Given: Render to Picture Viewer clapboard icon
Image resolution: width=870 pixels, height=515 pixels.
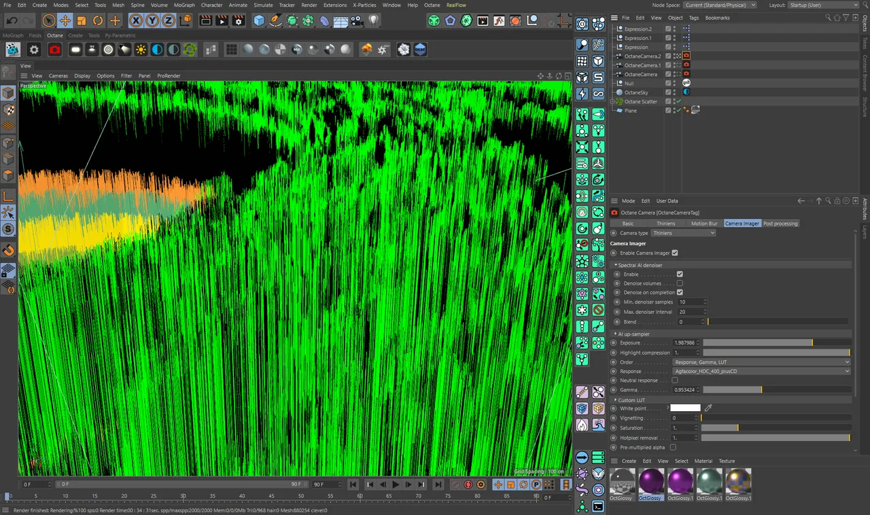Looking at the screenshot, I should point(222,21).
